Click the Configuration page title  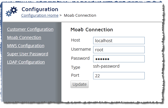coord(40,9)
